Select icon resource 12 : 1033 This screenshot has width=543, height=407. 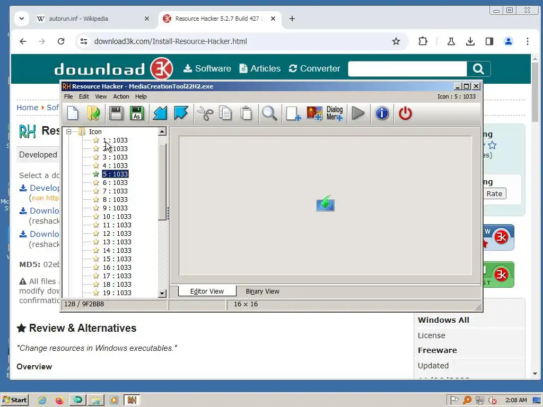pyautogui.click(x=117, y=233)
